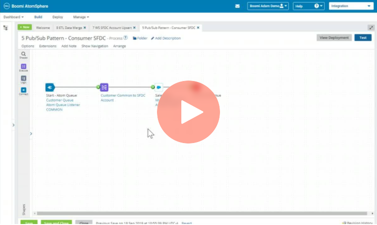Open the Manage menu
The image size is (377, 225).
pyautogui.click(x=81, y=17)
